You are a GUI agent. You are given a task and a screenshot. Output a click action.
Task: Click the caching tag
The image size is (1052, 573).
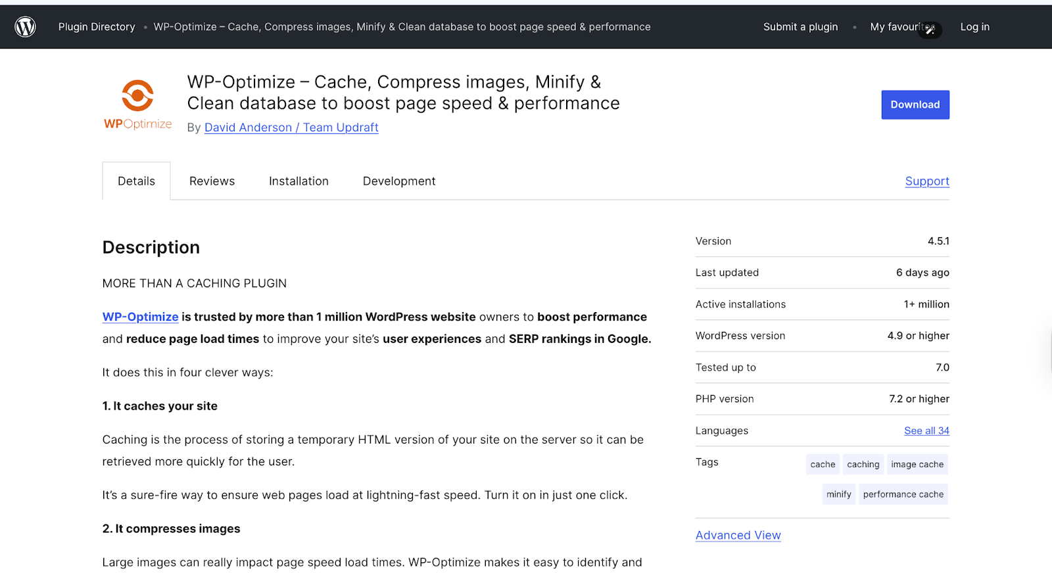click(863, 464)
